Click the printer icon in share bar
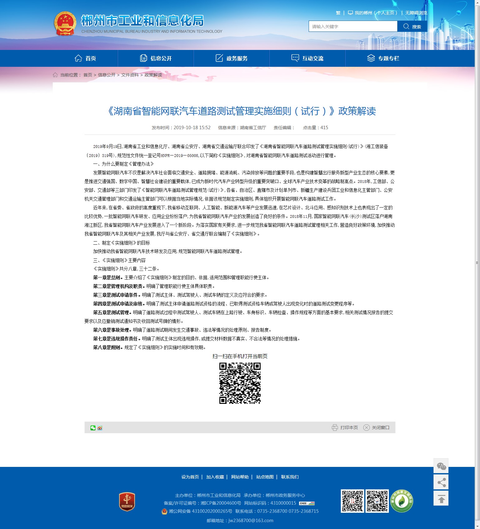480x529 pixels. pos(335,428)
